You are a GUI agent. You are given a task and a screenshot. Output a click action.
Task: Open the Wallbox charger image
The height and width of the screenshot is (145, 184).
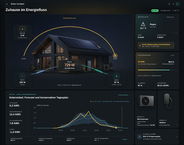point(168,101)
